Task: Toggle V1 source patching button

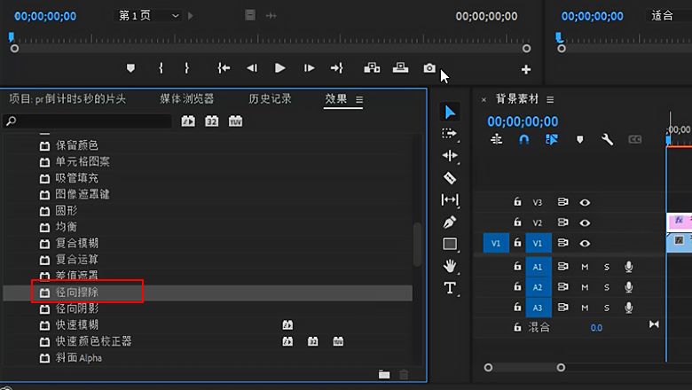Action: coord(496,243)
